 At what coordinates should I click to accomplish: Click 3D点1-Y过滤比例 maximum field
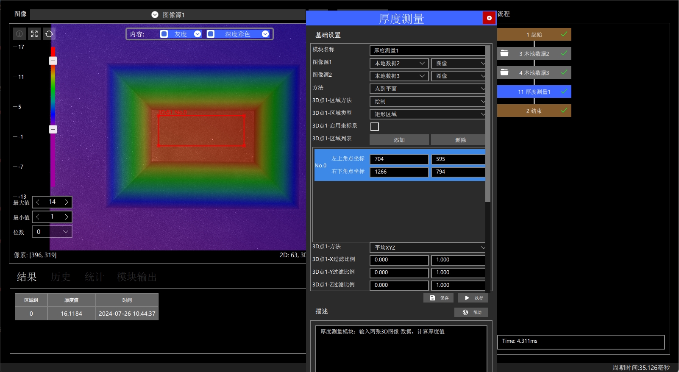pyautogui.click(x=459, y=272)
